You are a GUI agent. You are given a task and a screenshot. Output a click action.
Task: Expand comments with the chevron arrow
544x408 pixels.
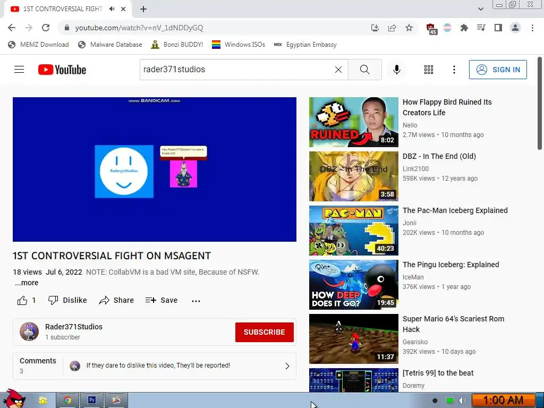[287, 366]
